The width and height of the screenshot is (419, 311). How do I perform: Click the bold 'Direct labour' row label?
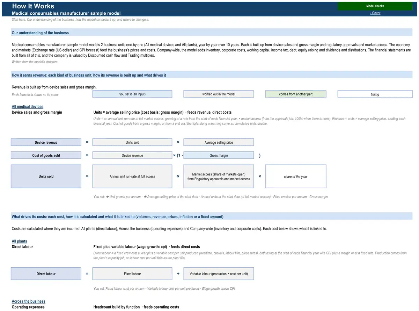(x=22, y=247)
